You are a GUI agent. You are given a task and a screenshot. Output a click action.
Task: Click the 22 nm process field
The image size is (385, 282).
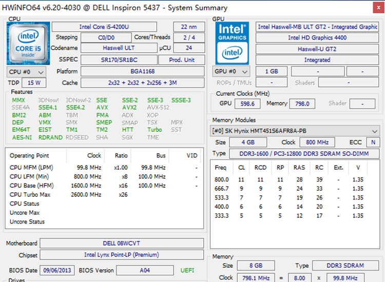pos(189,27)
